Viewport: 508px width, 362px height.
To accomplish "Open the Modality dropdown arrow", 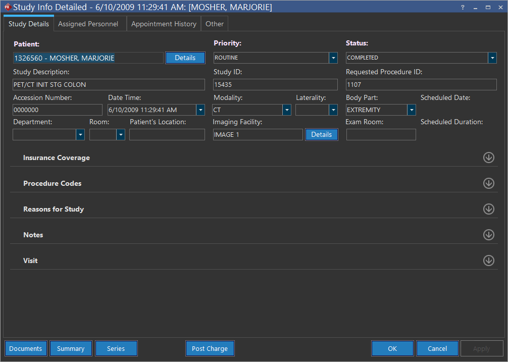I will [x=287, y=110].
